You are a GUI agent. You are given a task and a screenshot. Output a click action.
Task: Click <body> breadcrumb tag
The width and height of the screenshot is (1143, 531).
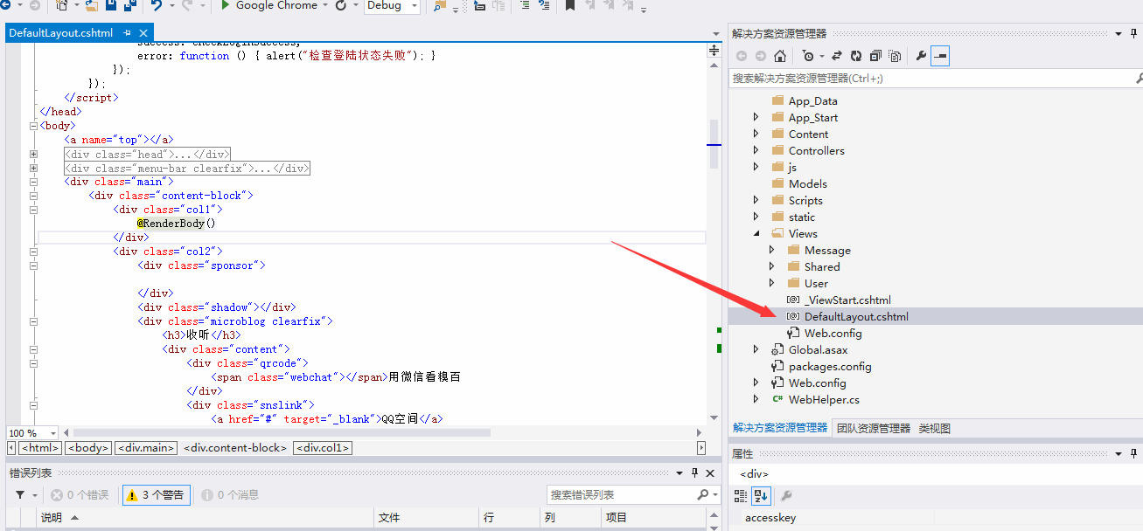[x=89, y=448]
